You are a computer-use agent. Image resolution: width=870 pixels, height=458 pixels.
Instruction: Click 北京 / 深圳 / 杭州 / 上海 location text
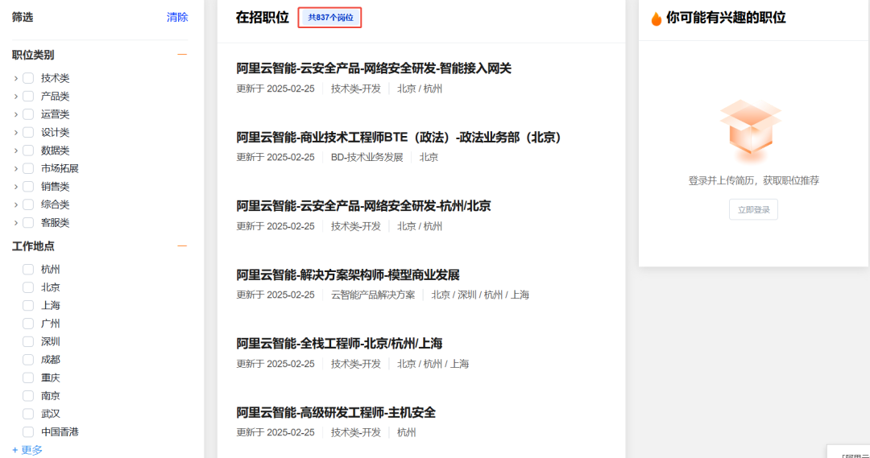point(480,295)
